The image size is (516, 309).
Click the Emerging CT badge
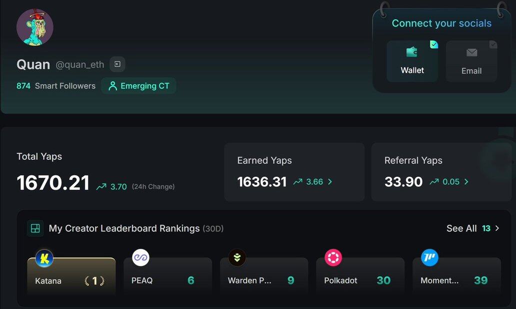click(139, 86)
